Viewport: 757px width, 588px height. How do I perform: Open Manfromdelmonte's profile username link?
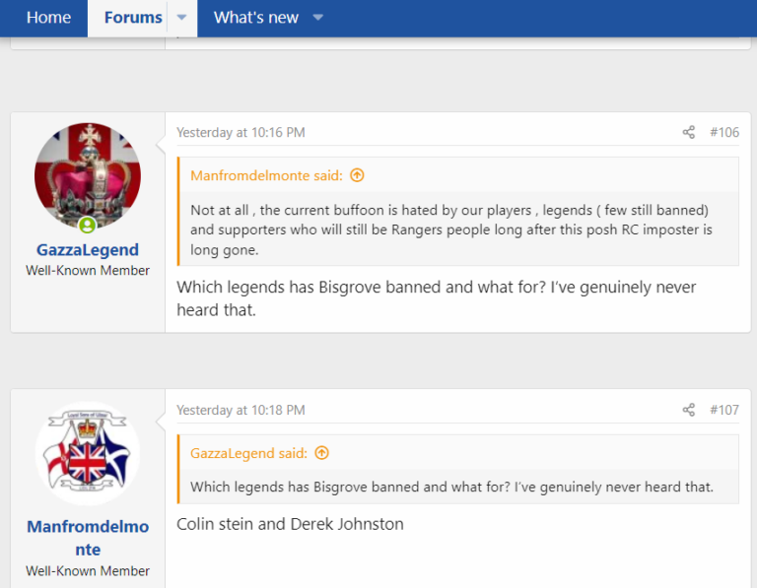88,538
